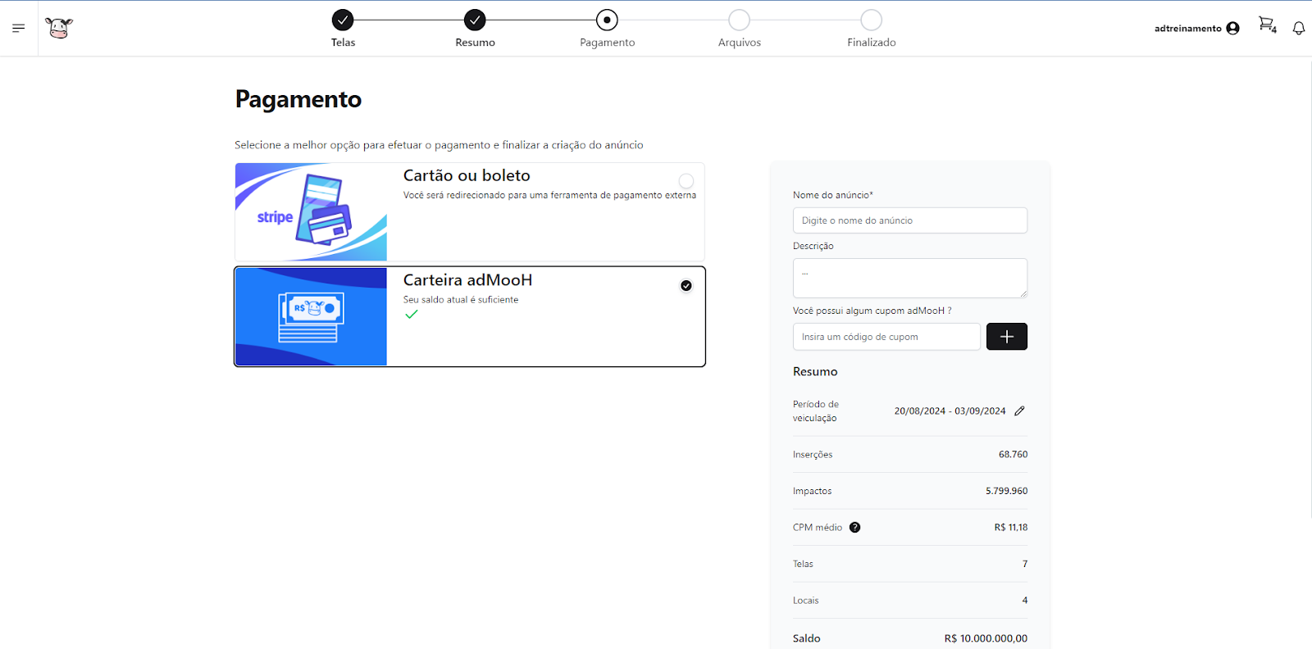Select the Cartão ou boleto radio button
This screenshot has width=1312, height=649.
(686, 181)
